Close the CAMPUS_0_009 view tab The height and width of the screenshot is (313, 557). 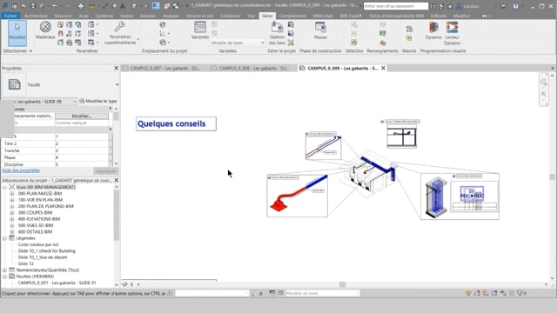[383, 68]
